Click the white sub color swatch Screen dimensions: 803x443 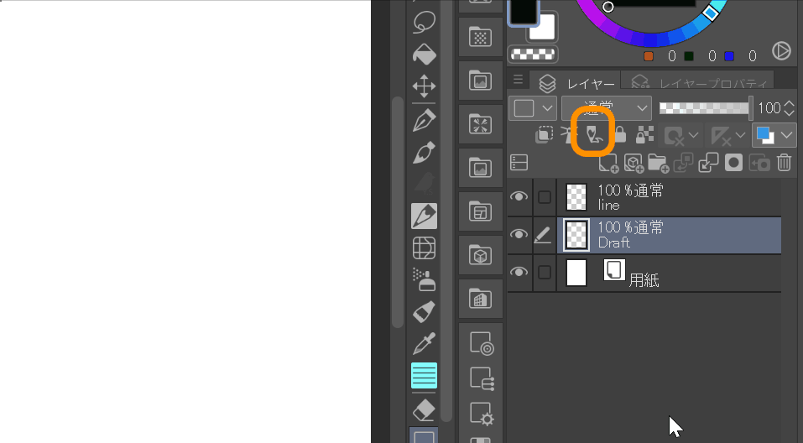pos(544,29)
